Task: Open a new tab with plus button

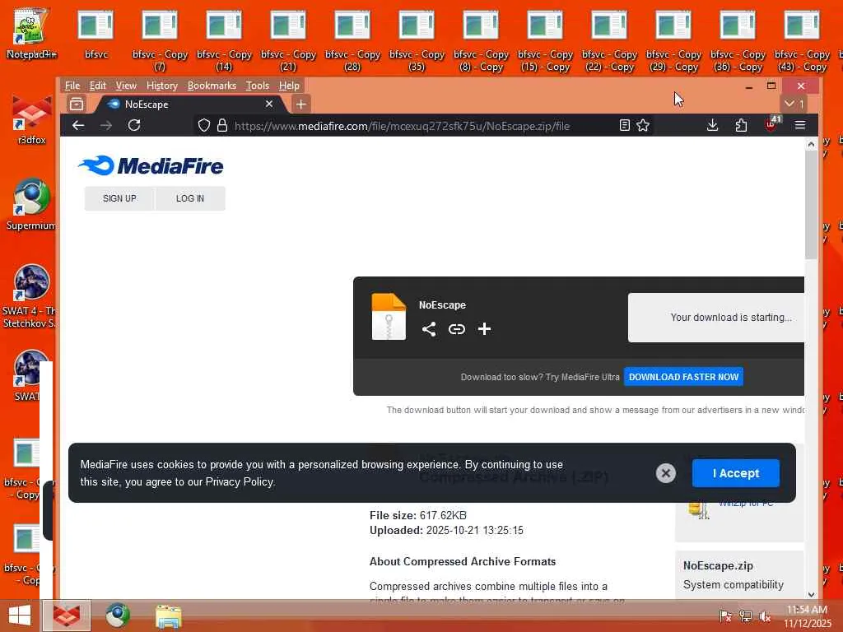Action: coord(301,104)
